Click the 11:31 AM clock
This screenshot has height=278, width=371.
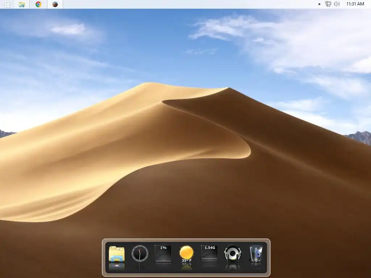355,4
